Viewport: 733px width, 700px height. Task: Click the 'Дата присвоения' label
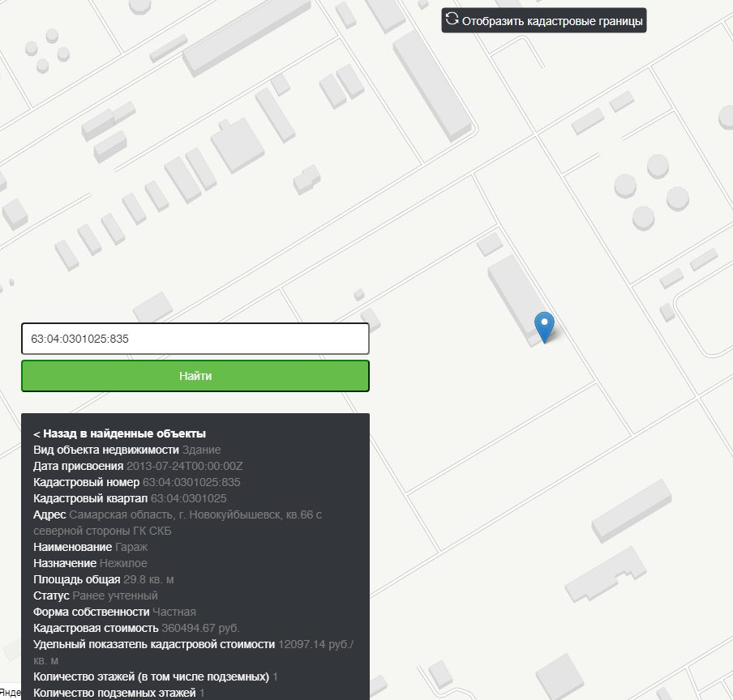[x=78, y=466]
